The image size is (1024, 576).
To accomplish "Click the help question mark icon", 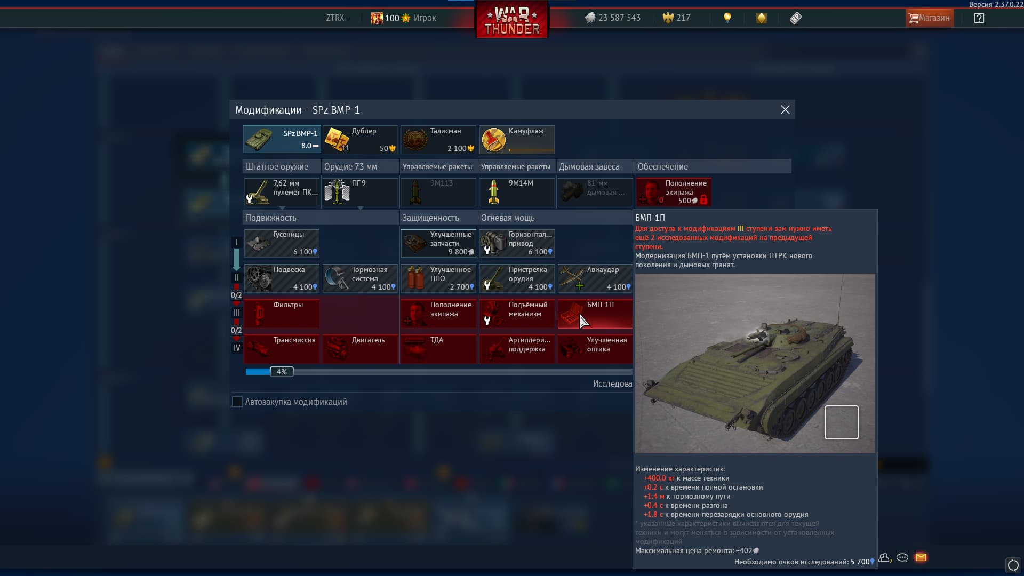I will coord(979,18).
